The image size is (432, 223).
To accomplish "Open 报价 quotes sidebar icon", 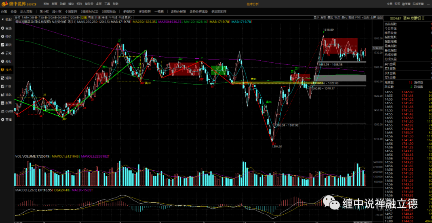I will pos(6,36).
